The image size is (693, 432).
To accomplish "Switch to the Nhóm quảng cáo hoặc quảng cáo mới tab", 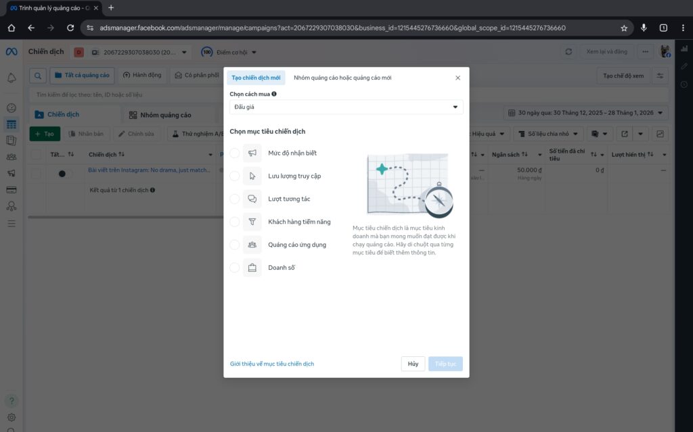I will tap(344, 77).
